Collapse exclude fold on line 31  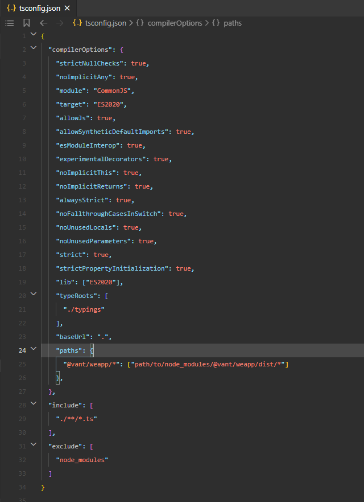pyautogui.click(x=33, y=444)
